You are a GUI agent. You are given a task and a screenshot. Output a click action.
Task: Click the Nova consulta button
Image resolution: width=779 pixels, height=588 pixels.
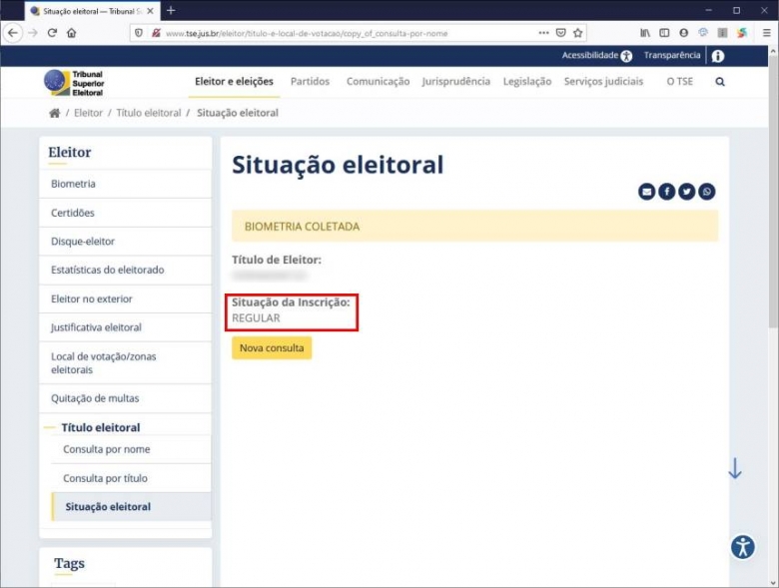[272, 348]
